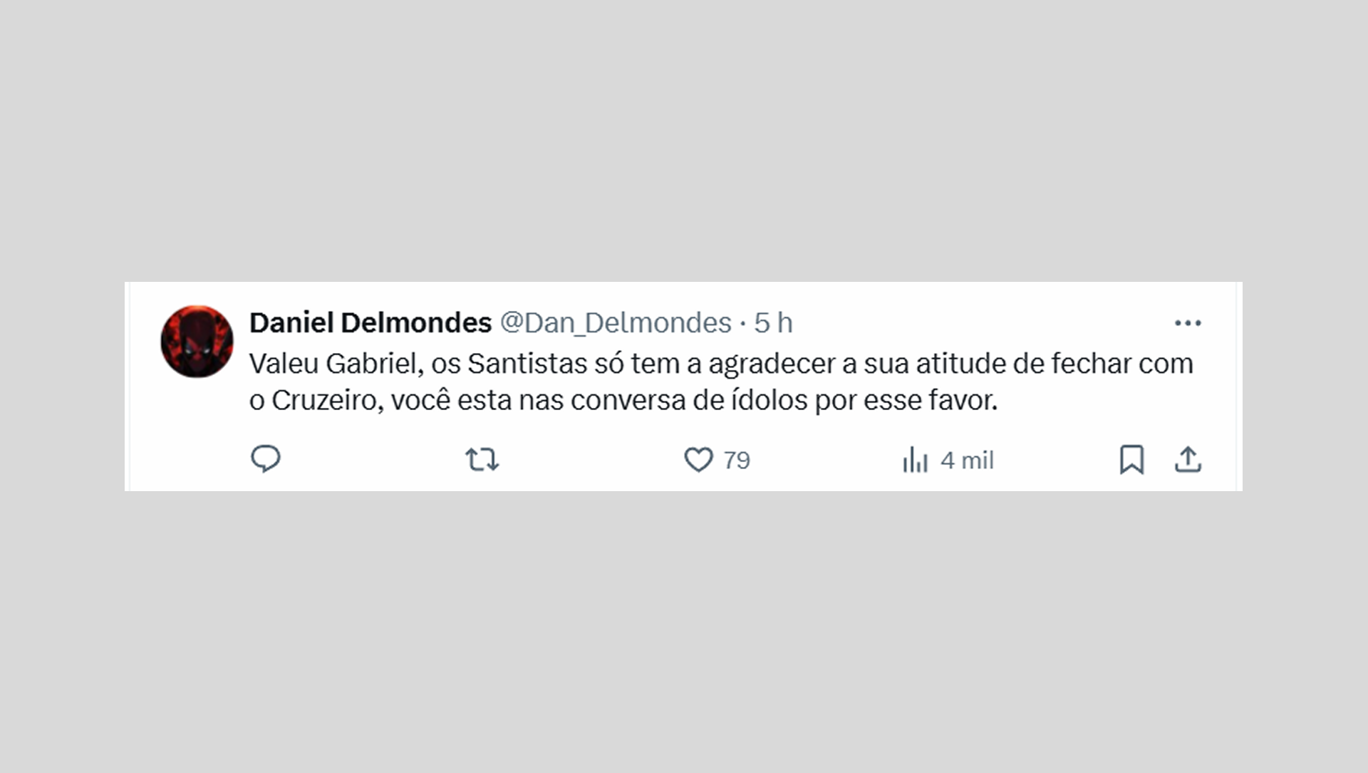The height and width of the screenshot is (773, 1368).
Task: Select the Daniel Delmondes display name
Action: pos(370,322)
